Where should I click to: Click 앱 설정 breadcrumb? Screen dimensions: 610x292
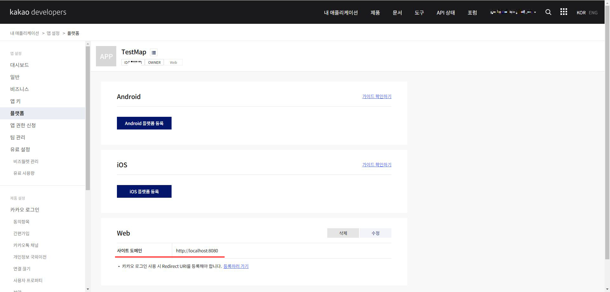click(x=53, y=33)
